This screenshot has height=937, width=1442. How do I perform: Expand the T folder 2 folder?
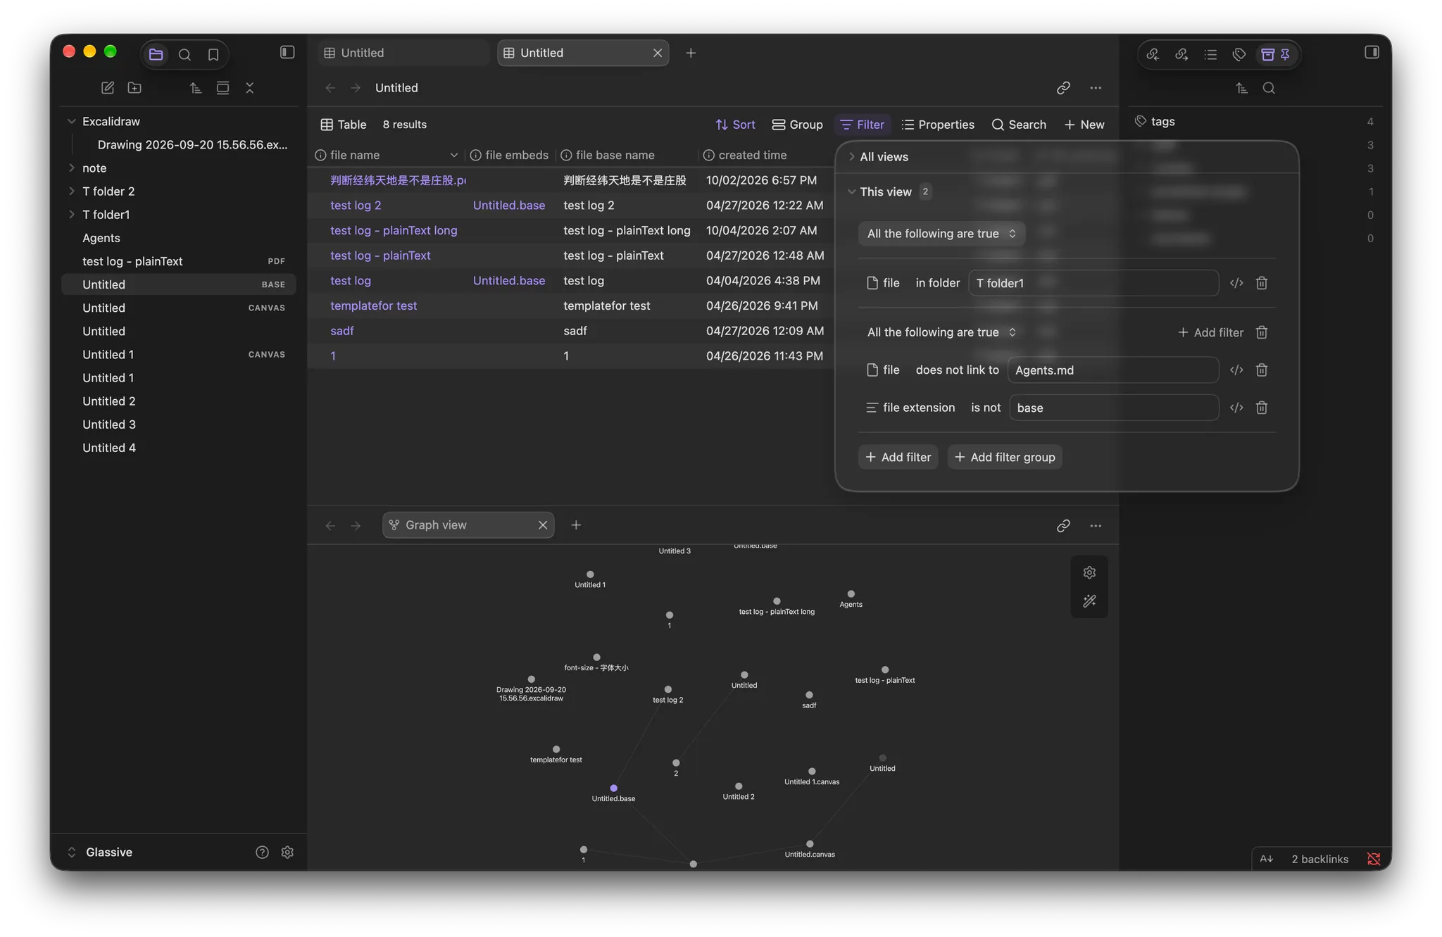pyautogui.click(x=72, y=191)
